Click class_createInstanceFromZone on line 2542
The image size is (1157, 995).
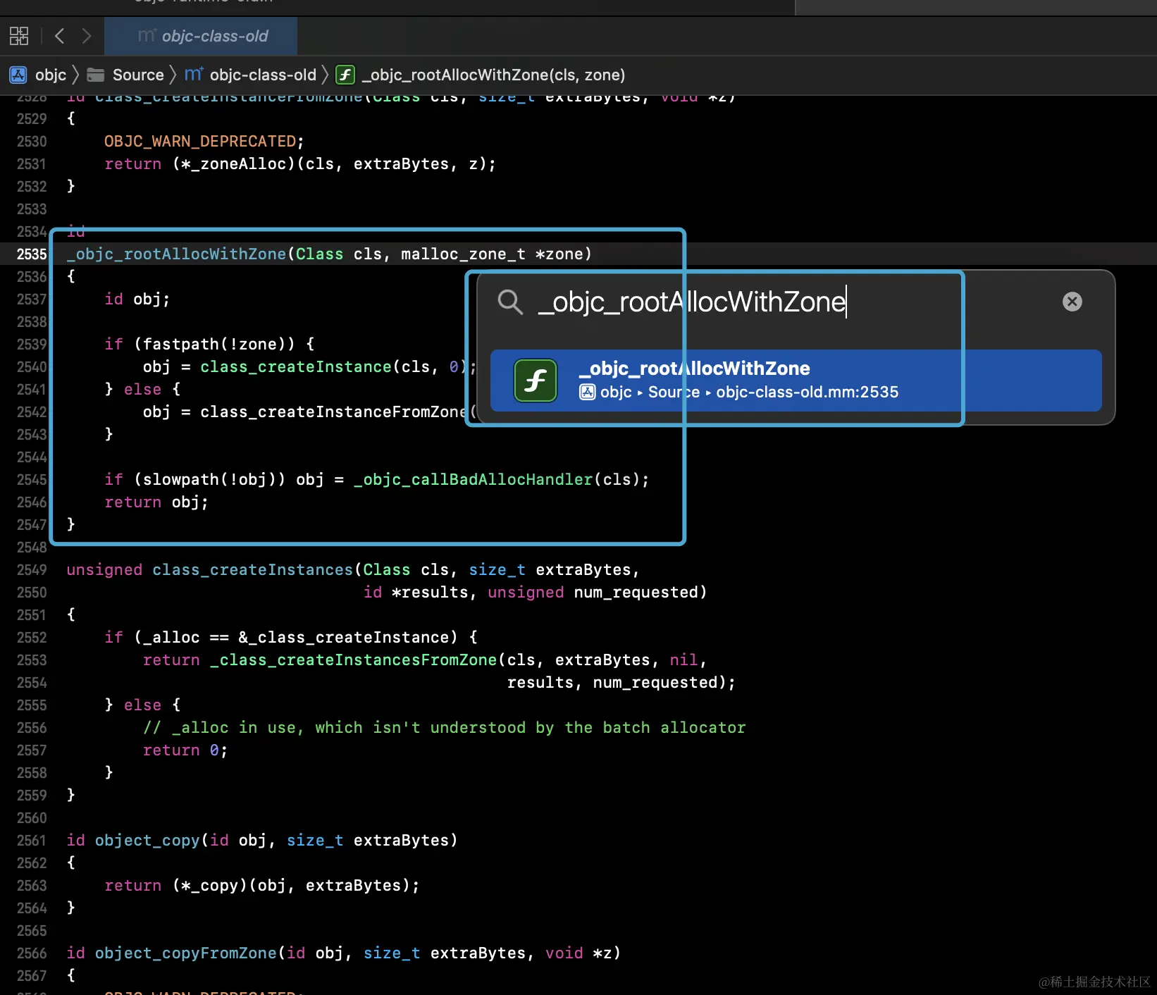click(334, 412)
